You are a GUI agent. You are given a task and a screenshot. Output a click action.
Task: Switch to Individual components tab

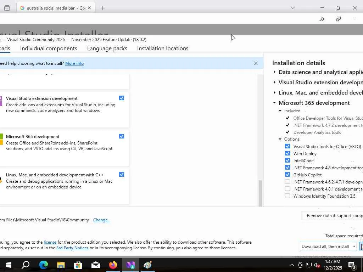(x=49, y=48)
